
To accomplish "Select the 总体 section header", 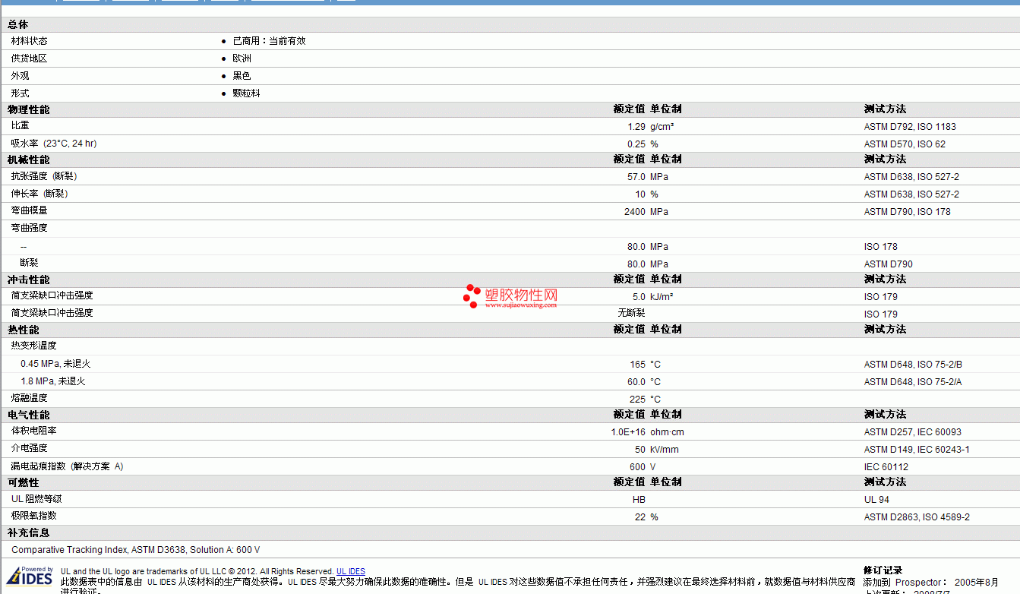I will click(x=18, y=25).
